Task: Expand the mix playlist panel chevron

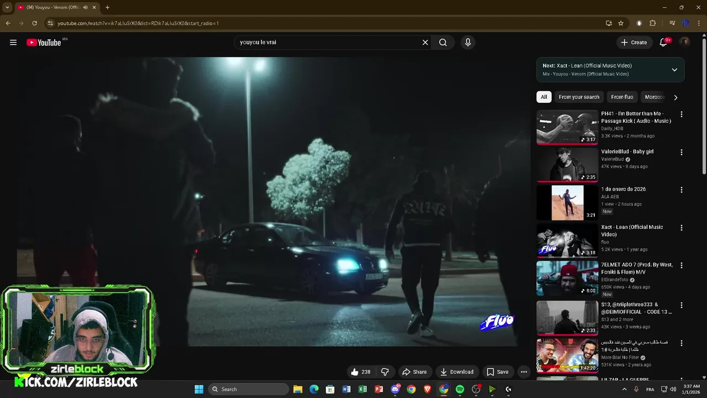Action: (x=674, y=70)
